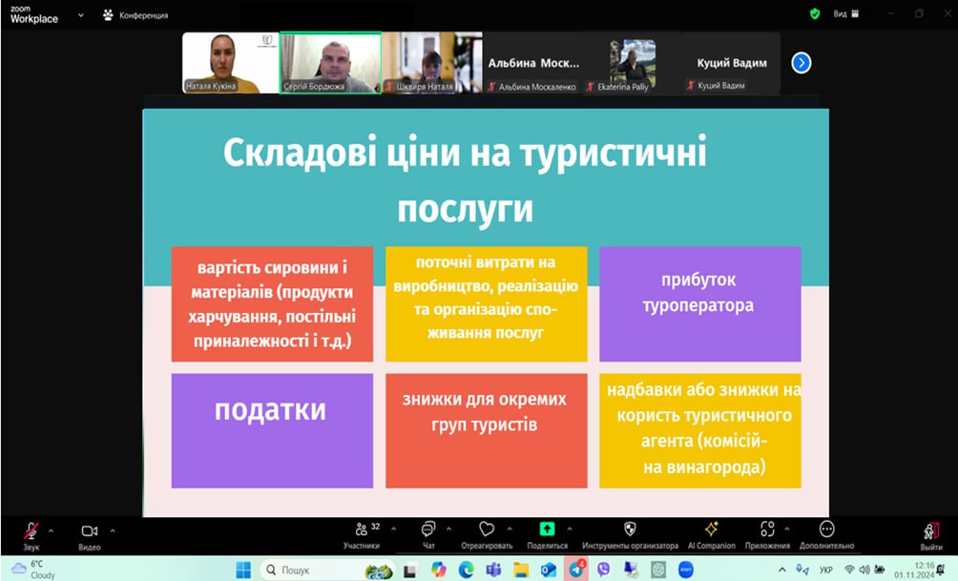Expand the arrow next to Чат
Image resolution: width=958 pixels, height=581 pixels.
(x=448, y=529)
